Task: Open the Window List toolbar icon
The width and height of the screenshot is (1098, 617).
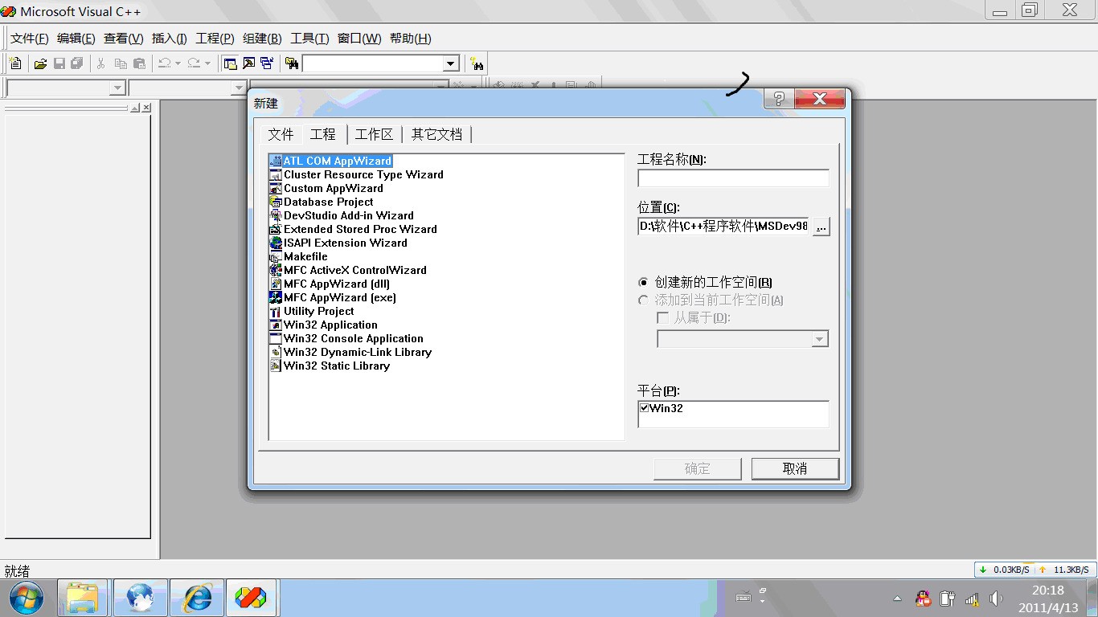Action: pyautogui.click(x=267, y=63)
